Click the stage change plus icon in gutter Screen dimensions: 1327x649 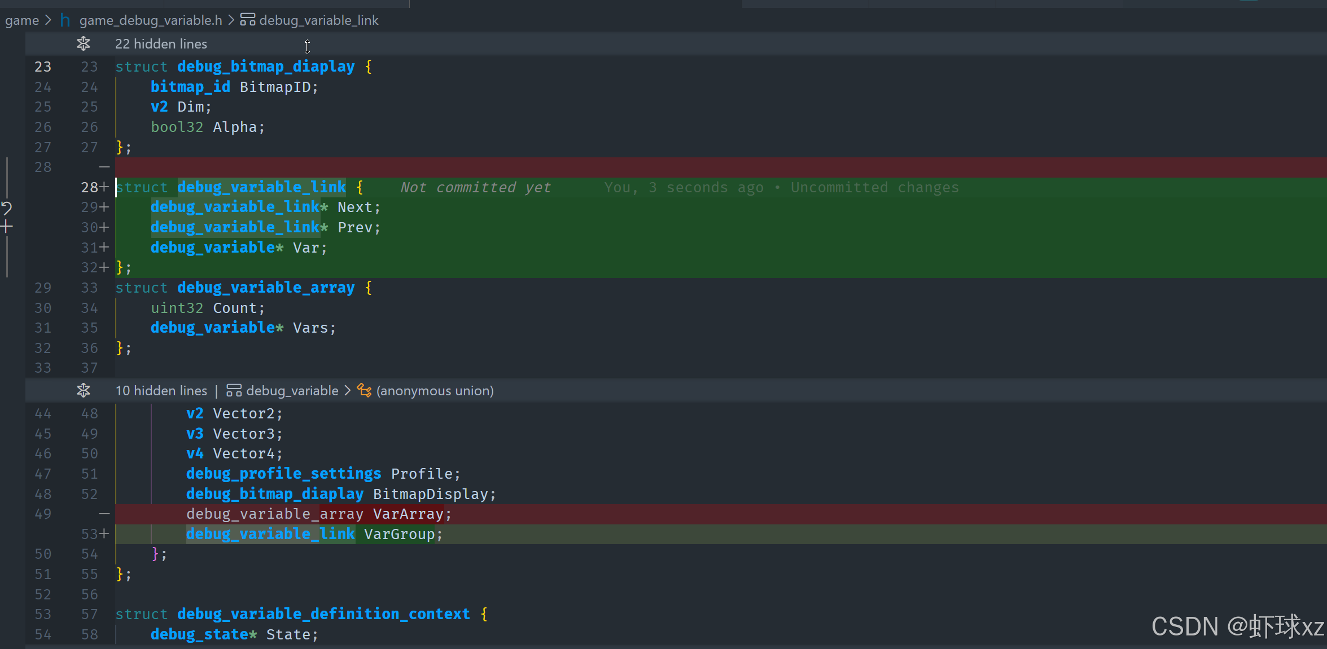coord(6,227)
